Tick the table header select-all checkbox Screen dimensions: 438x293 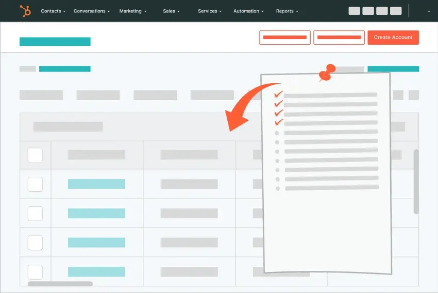pyautogui.click(x=35, y=155)
